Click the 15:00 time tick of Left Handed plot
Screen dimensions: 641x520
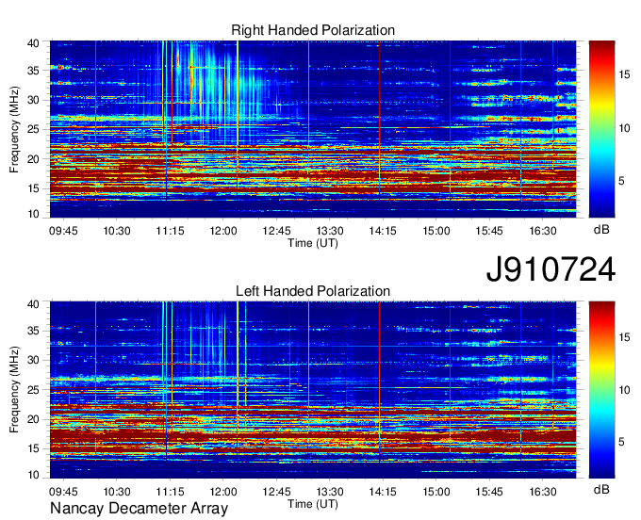click(436, 492)
